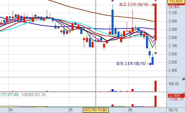The width and height of the screenshot is (186, 113).
Task: Click the 2,800 price axis label
Action: (173, 37)
